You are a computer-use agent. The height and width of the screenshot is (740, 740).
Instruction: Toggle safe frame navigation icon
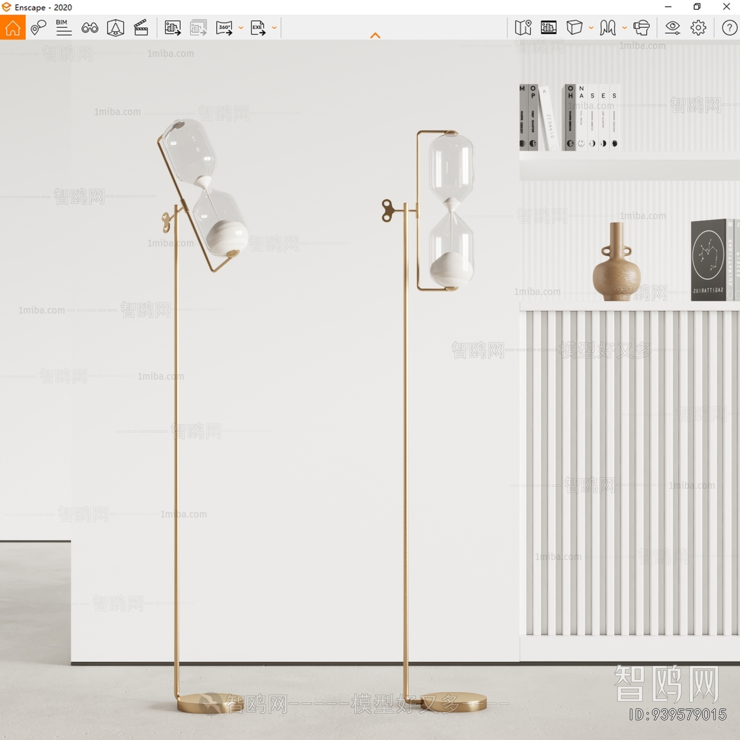coord(115,28)
